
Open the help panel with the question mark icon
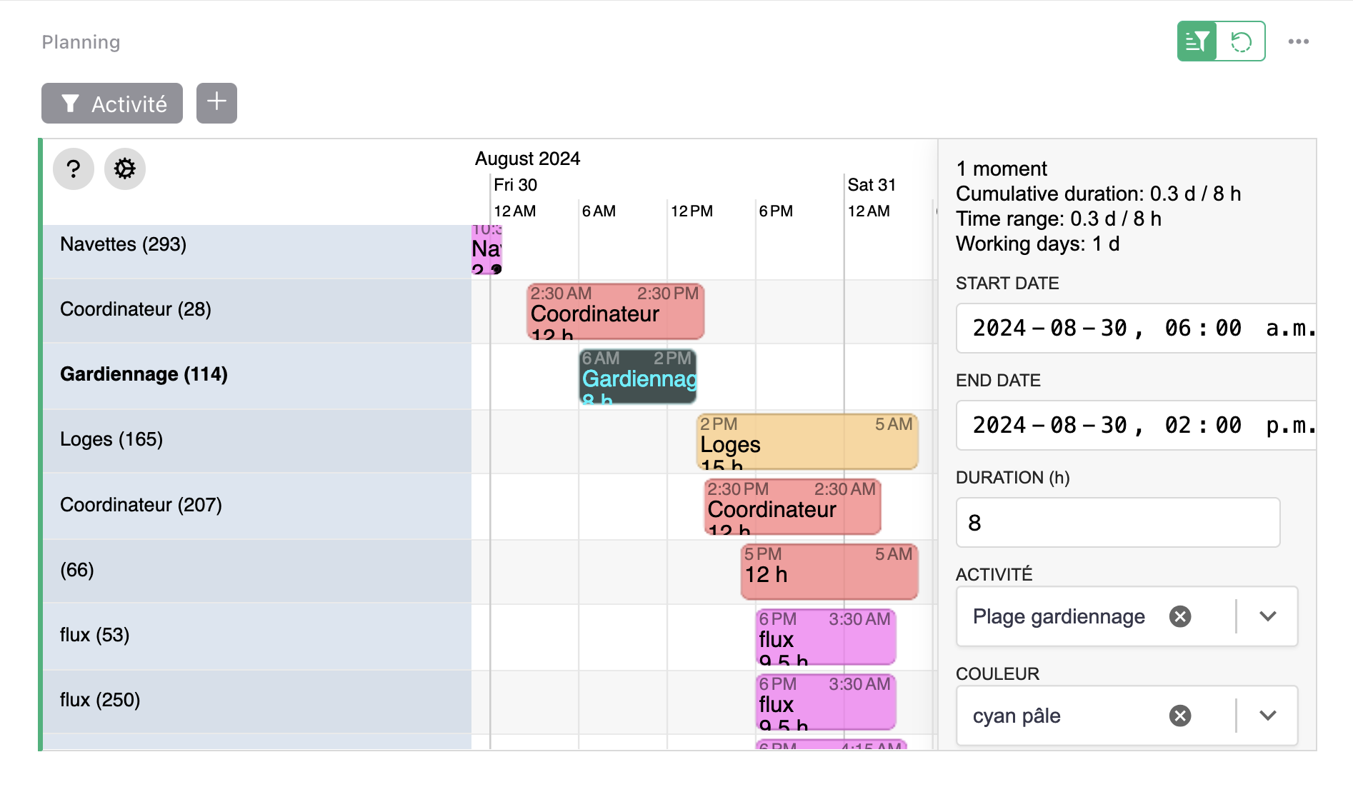click(73, 169)
